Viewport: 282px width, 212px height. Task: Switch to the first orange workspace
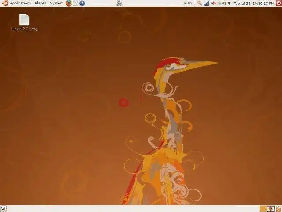(263, 209)
